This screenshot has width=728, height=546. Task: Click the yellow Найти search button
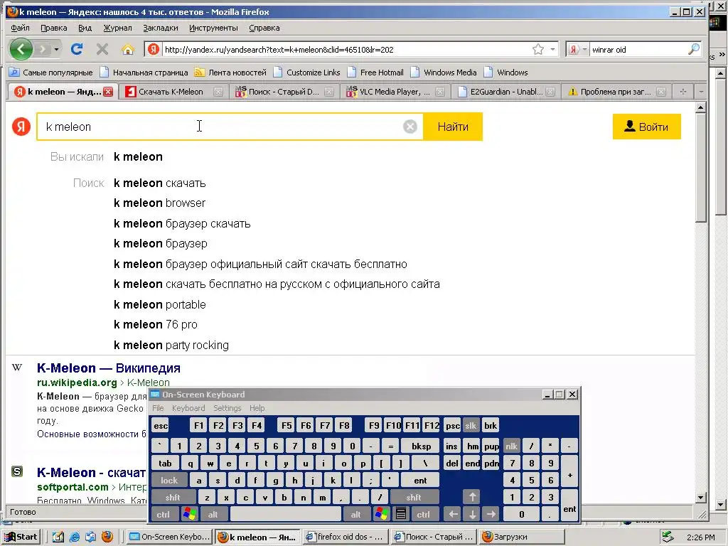coord(453,127)
